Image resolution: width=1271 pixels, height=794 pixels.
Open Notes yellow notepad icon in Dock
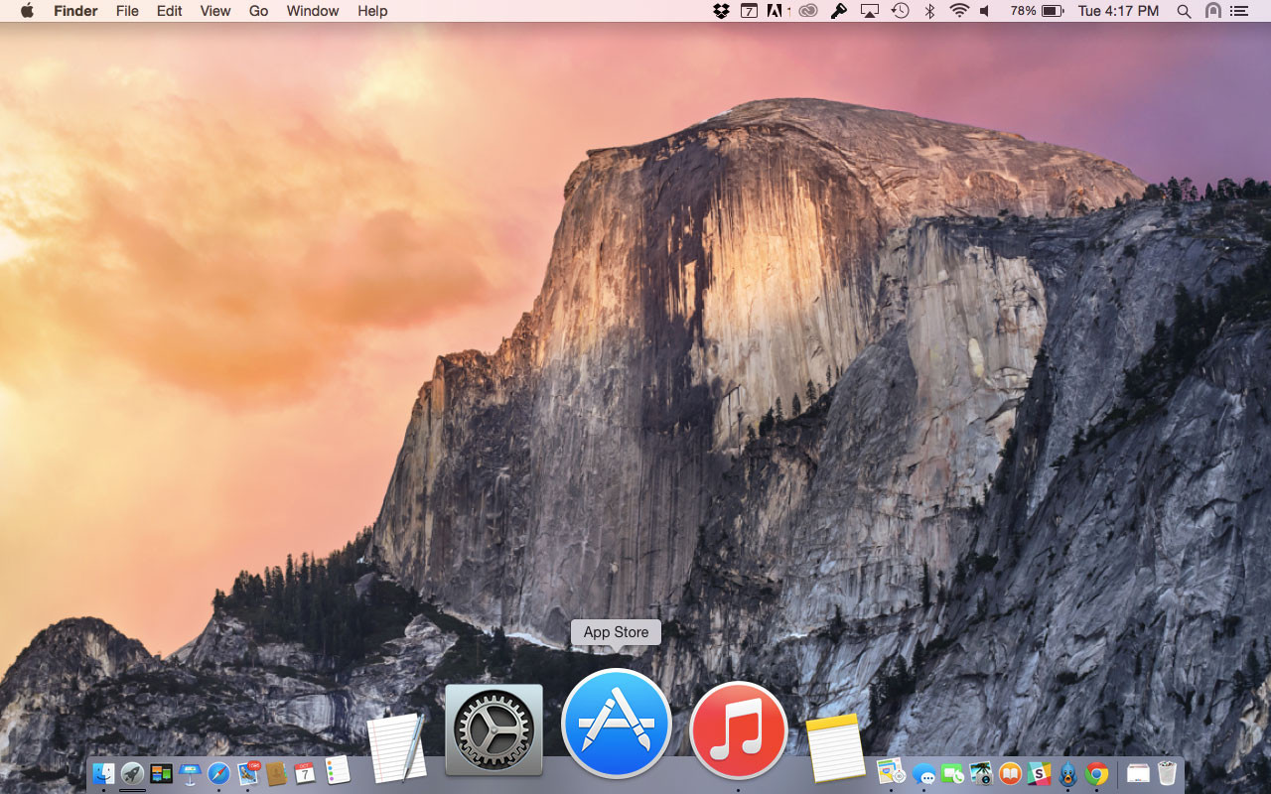(x=835, y=749)
